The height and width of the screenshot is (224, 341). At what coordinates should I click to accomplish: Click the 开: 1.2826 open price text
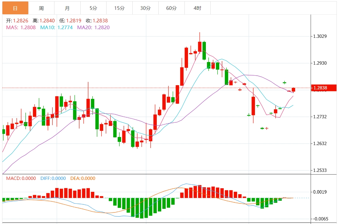[x=17, y=21]
